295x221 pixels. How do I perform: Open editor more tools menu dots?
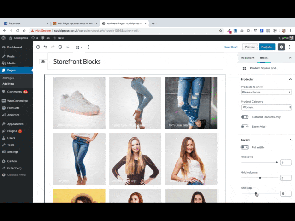(x=290, y=47)
